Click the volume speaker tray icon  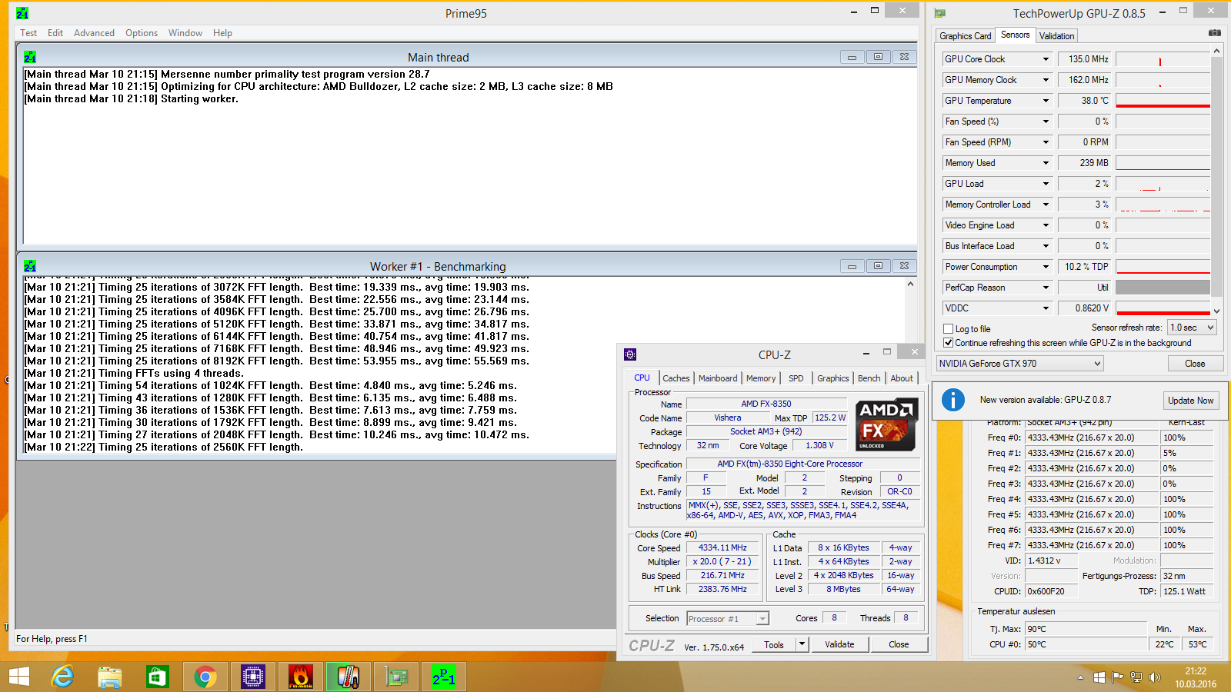(x=1155, y=677)
